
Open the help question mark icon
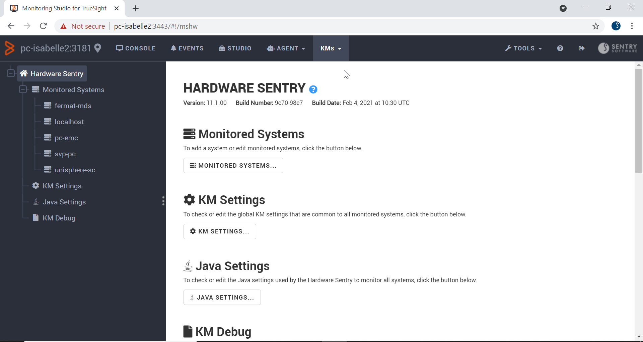click(x=560, y=48)
